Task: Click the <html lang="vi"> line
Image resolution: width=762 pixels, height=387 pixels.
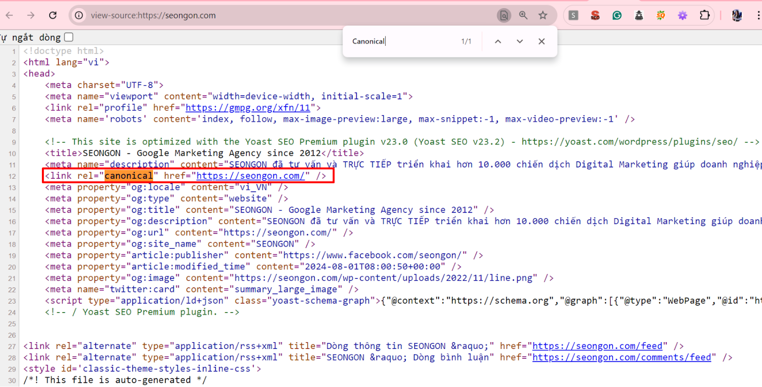Action: click(x=66, y=62)
